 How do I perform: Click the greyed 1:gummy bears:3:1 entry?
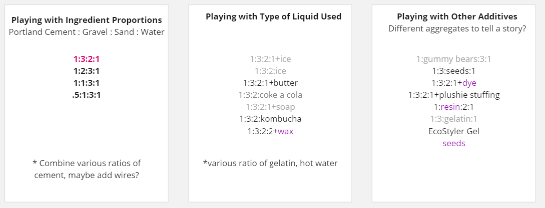click(x=453, y=59)
